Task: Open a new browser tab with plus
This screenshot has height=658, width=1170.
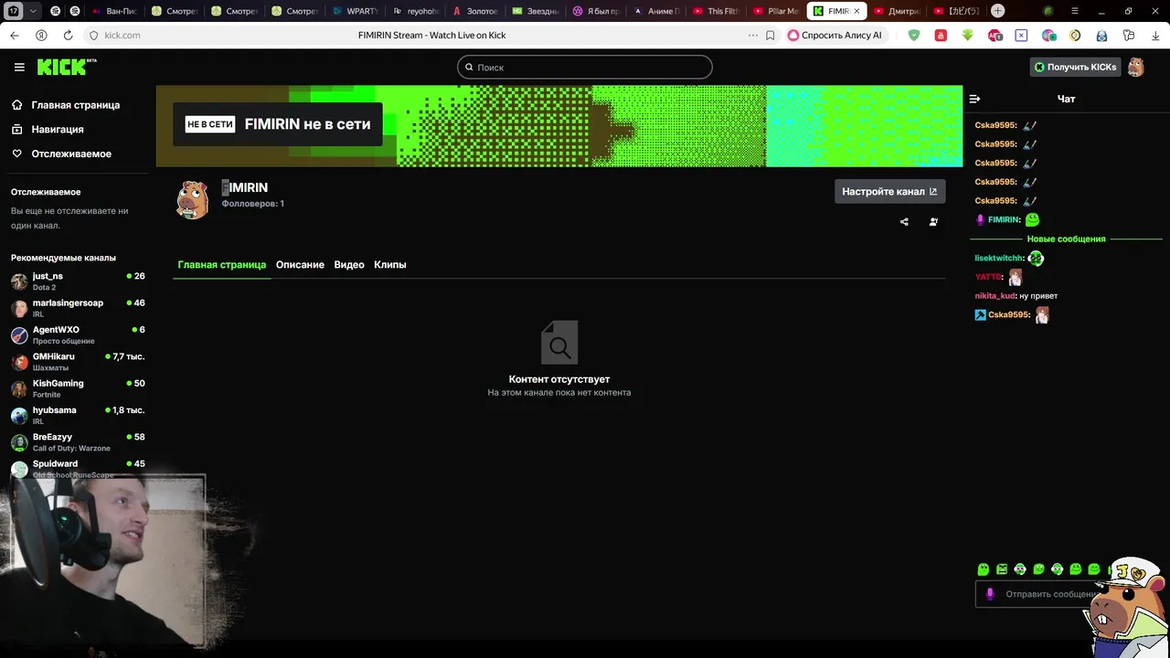Action: pos(998,11)
